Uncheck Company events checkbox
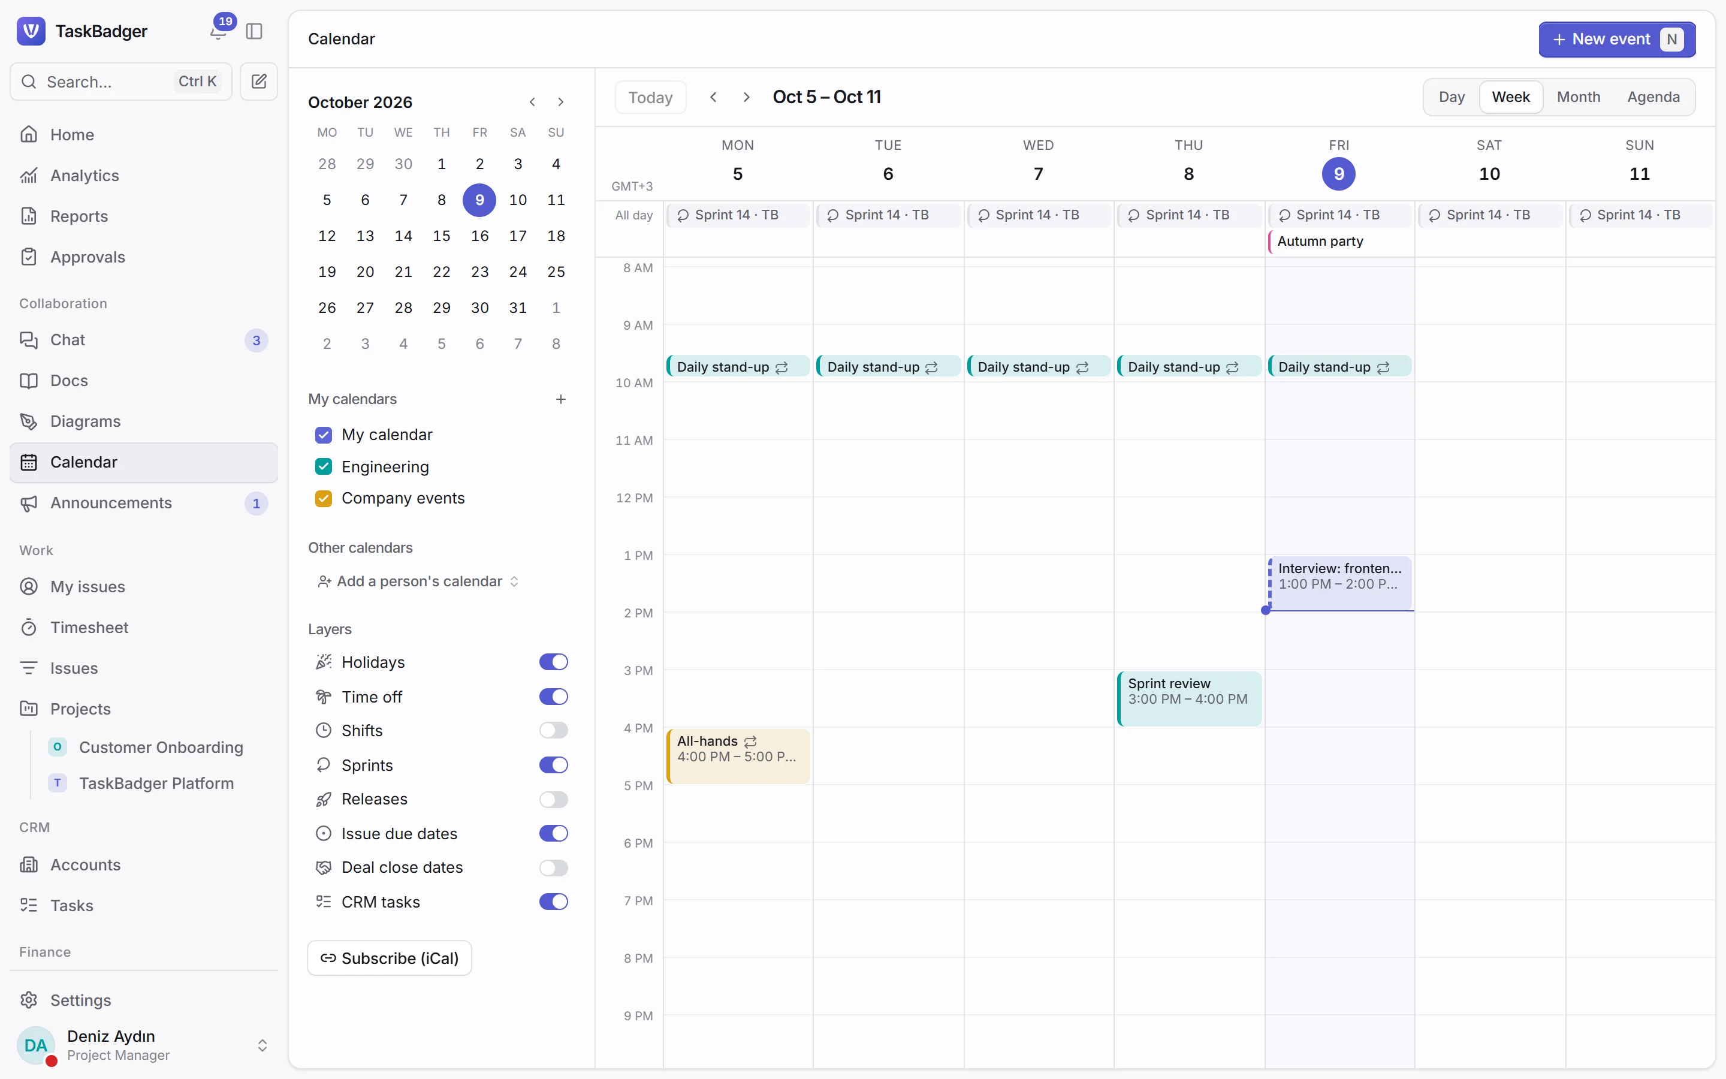1726x1079 pixels. click(x=323, y=498)
